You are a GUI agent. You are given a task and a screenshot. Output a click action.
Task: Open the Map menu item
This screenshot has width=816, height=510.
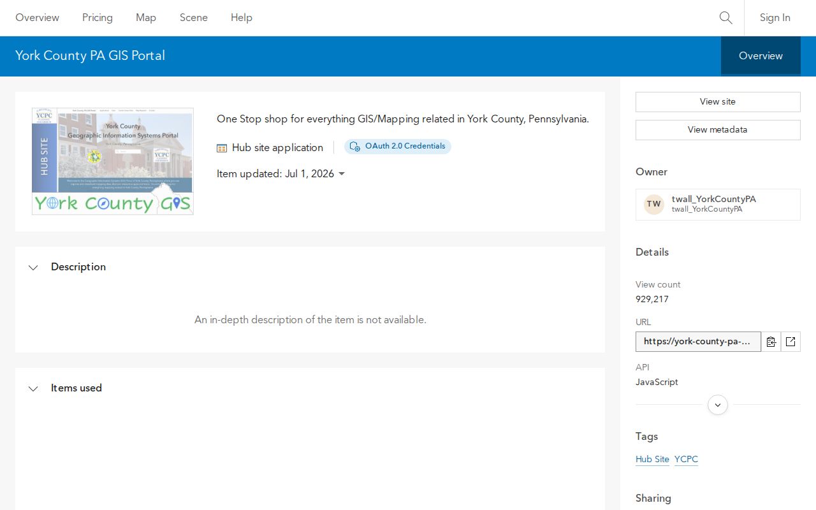(146, 18)
